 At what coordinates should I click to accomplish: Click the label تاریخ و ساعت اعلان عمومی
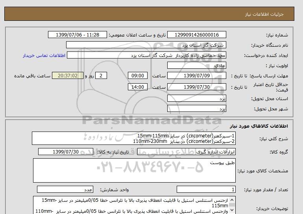point(137,35)
